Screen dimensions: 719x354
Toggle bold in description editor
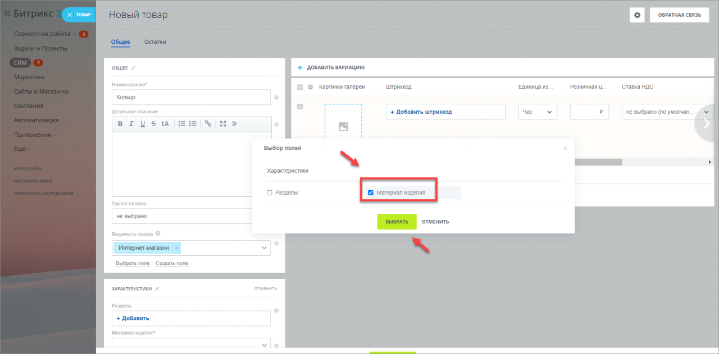[120, 124]
